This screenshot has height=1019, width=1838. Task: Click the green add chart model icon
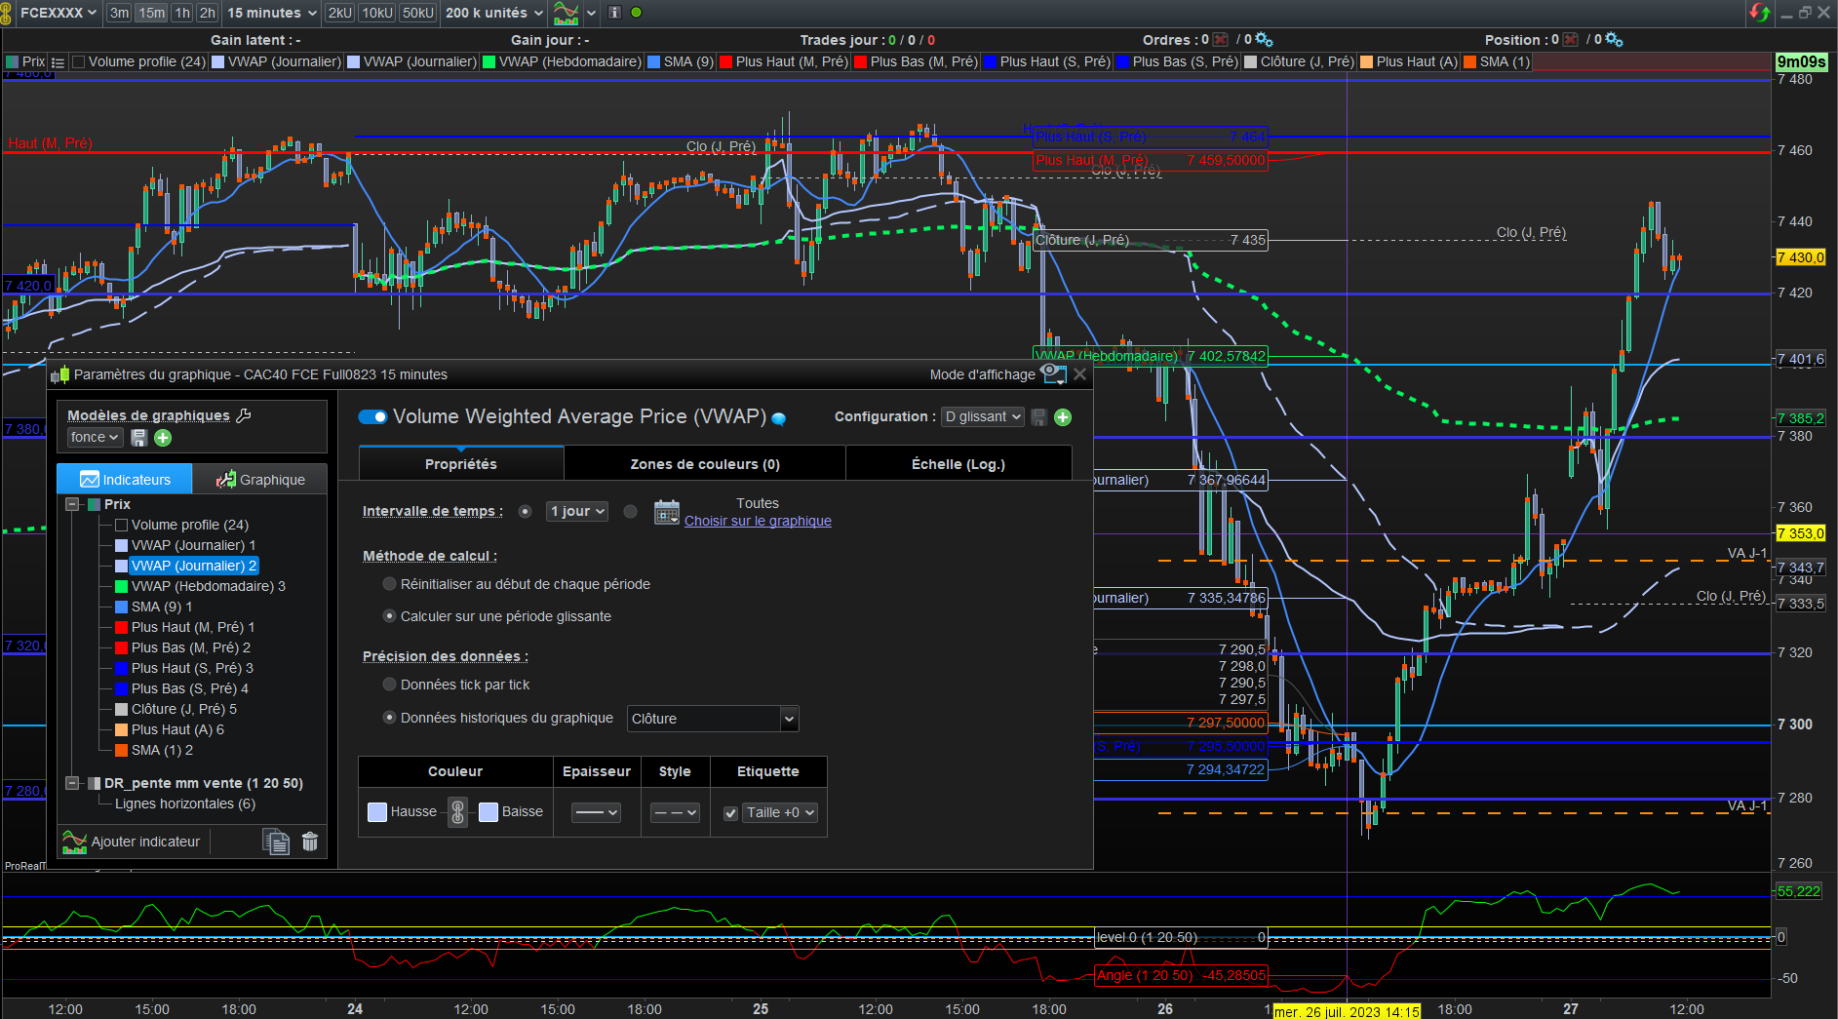[163, 438]
